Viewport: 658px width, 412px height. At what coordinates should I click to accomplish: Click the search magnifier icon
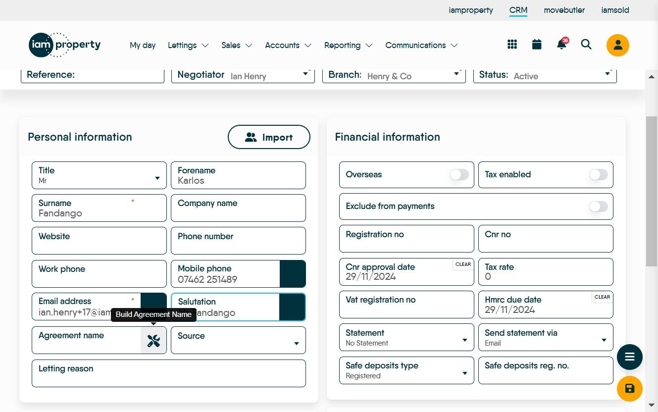(x=586, y=45)
